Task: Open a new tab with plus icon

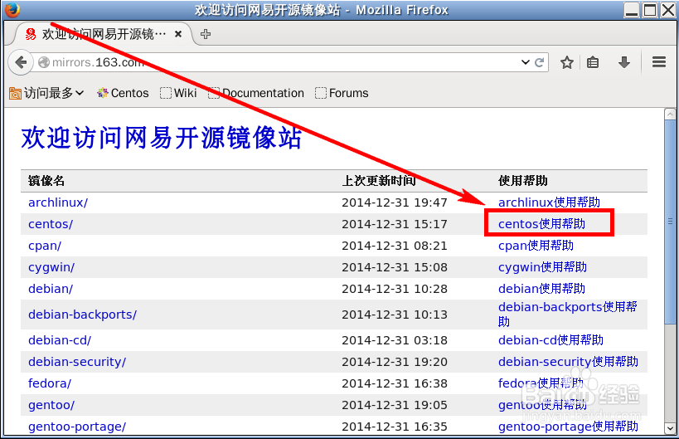Action: 206,34
